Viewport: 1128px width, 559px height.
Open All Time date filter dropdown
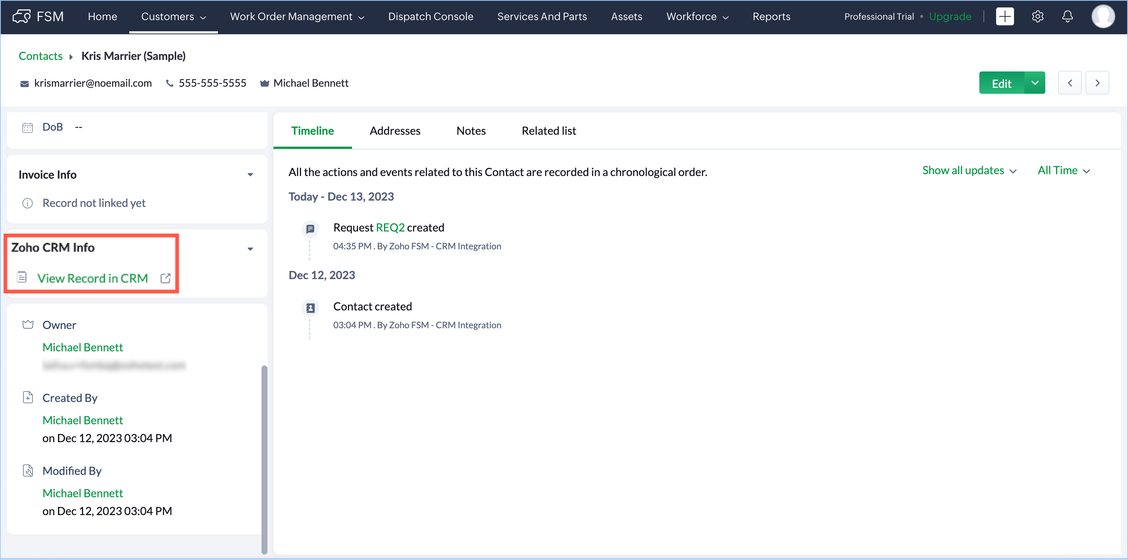point(1063,170)
